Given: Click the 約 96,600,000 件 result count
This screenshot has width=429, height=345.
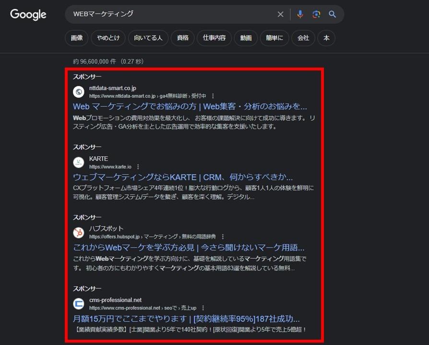Looking at the screenshot, I should [95, 61].
